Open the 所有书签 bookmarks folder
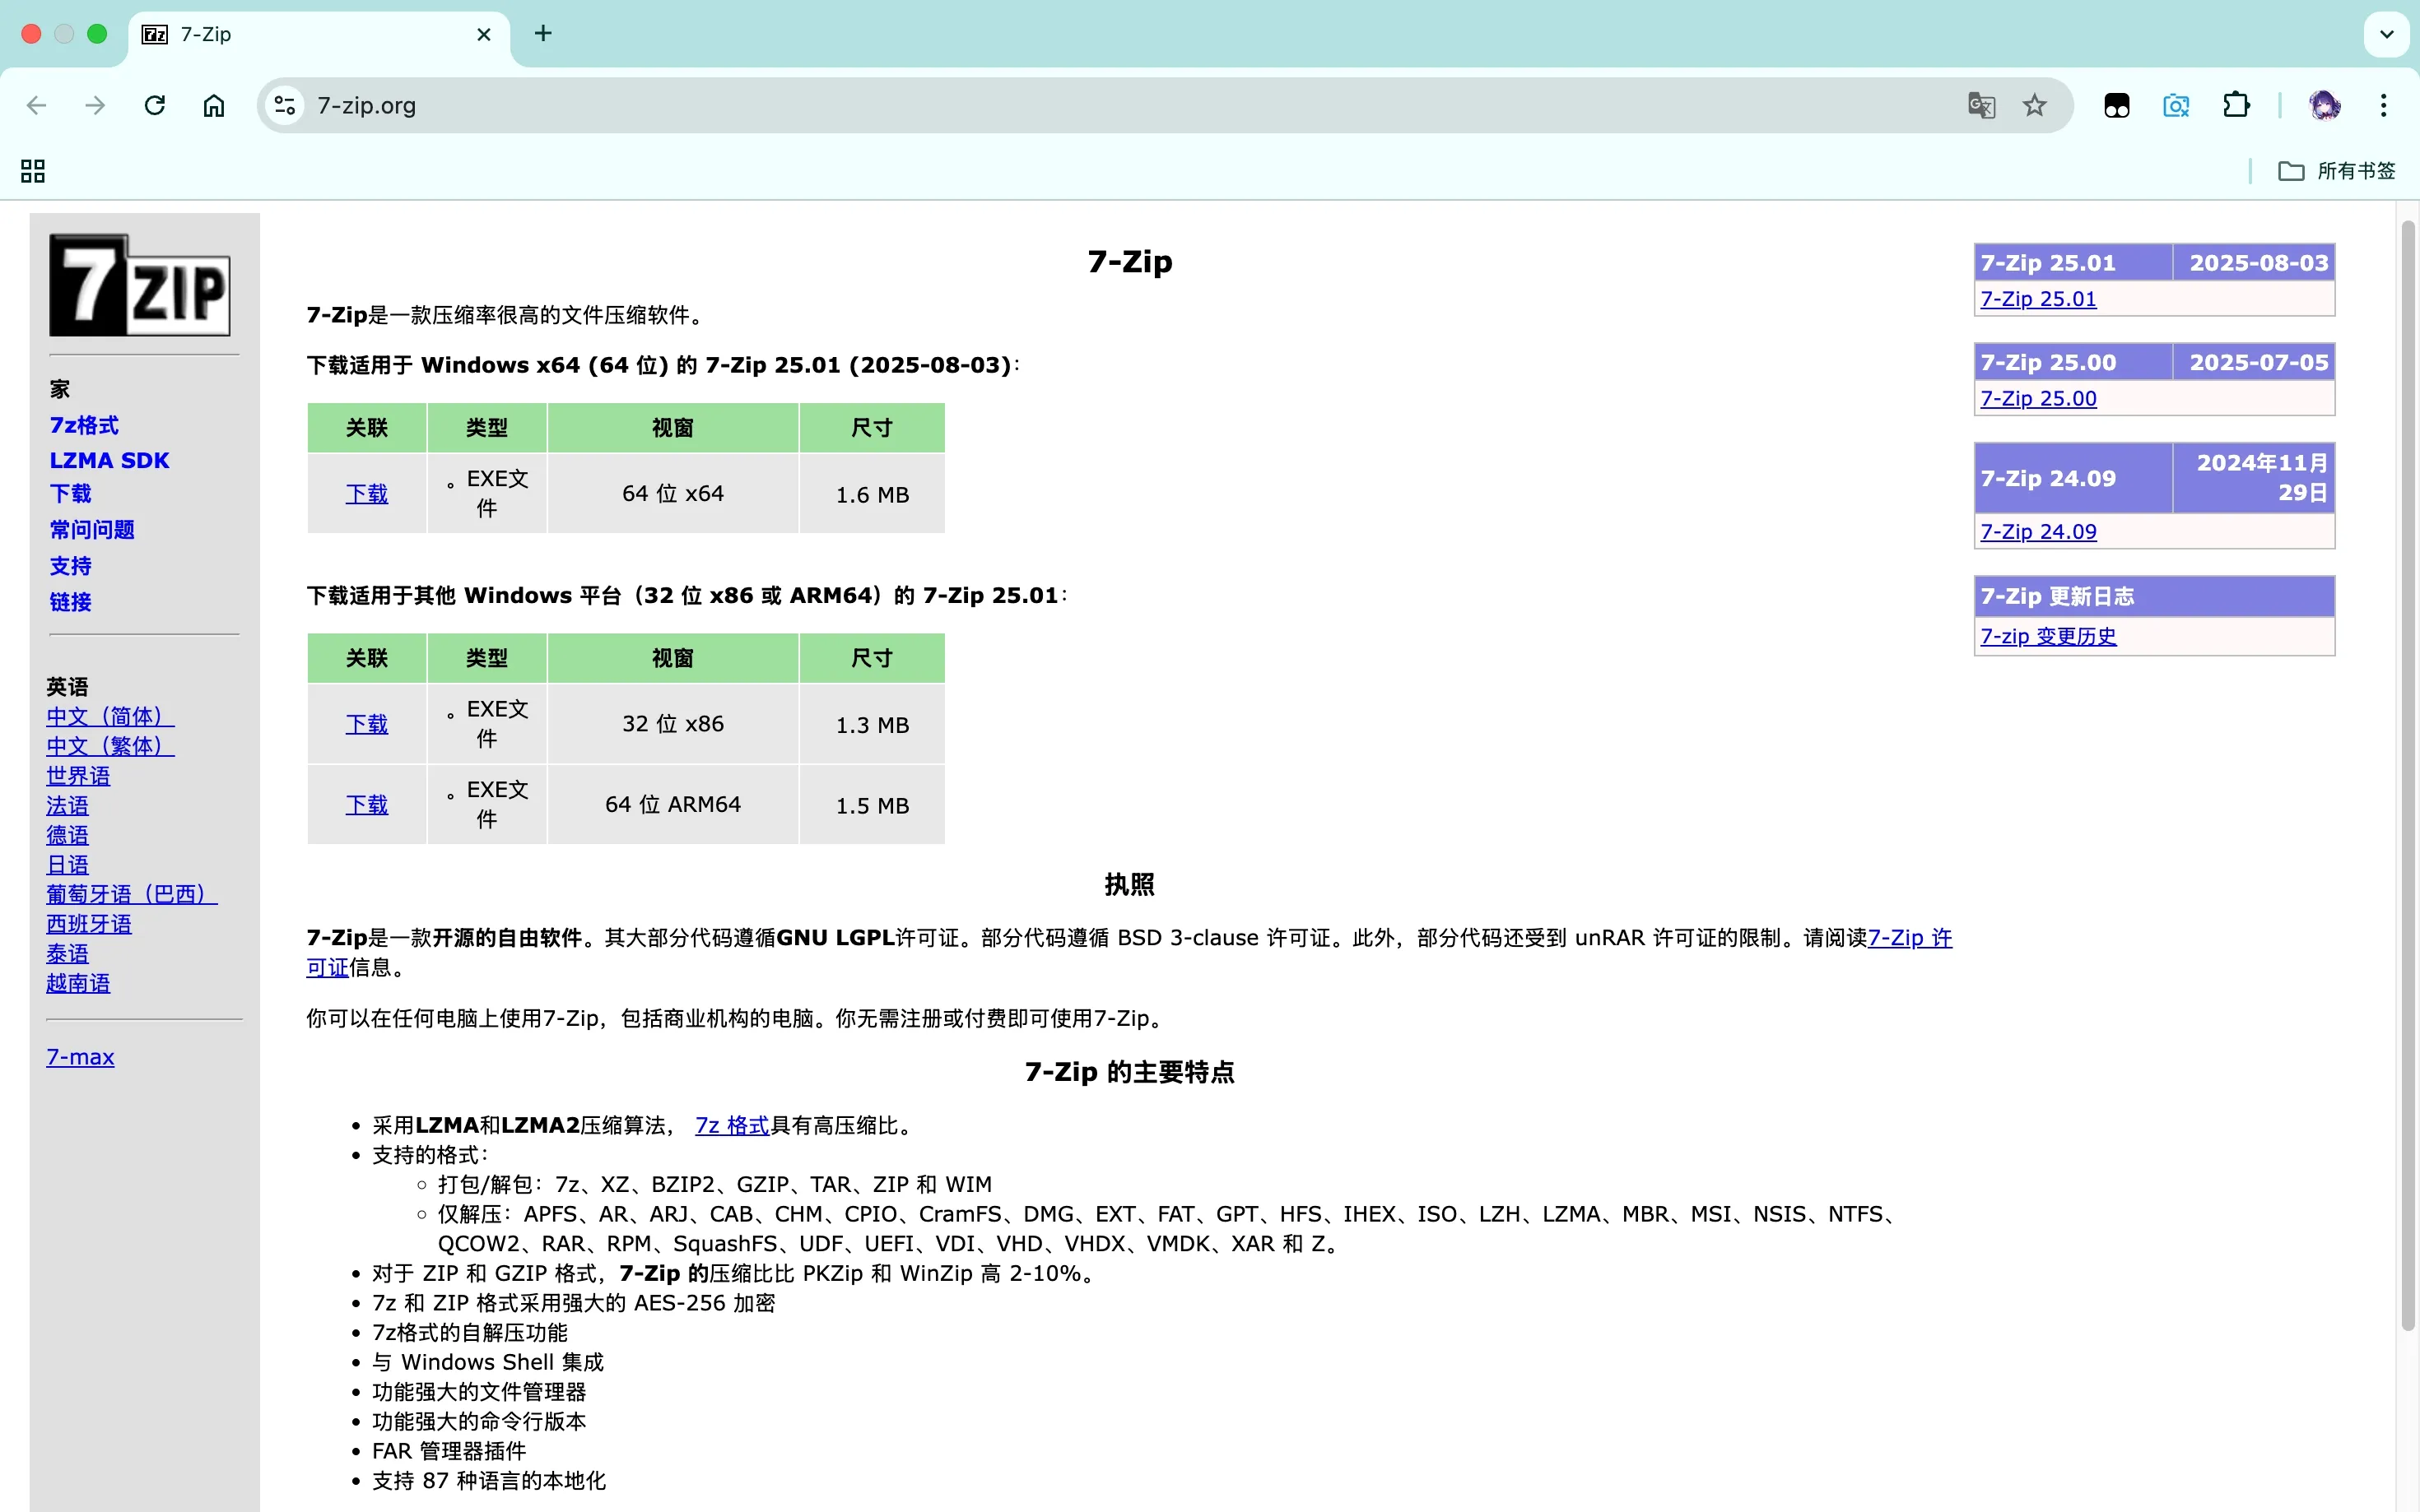2420x1512 pixels. (x=2336, y=171)
